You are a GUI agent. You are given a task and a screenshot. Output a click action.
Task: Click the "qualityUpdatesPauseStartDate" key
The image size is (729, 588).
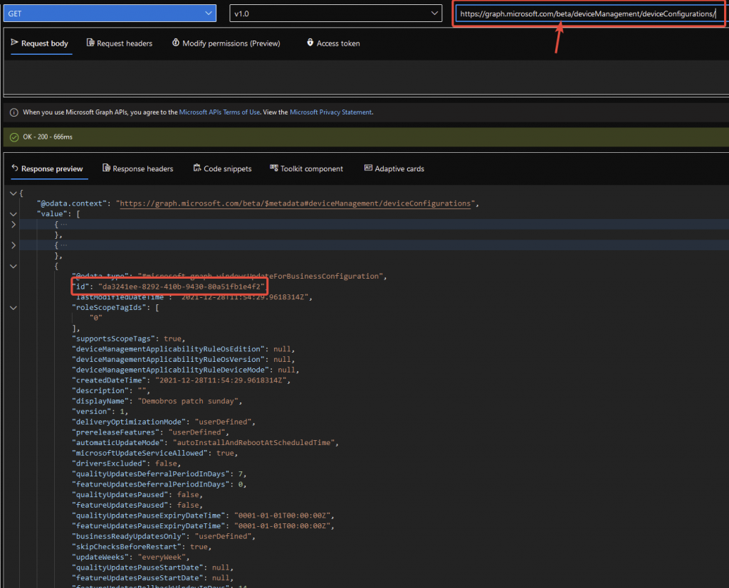[x=137, y=568]
